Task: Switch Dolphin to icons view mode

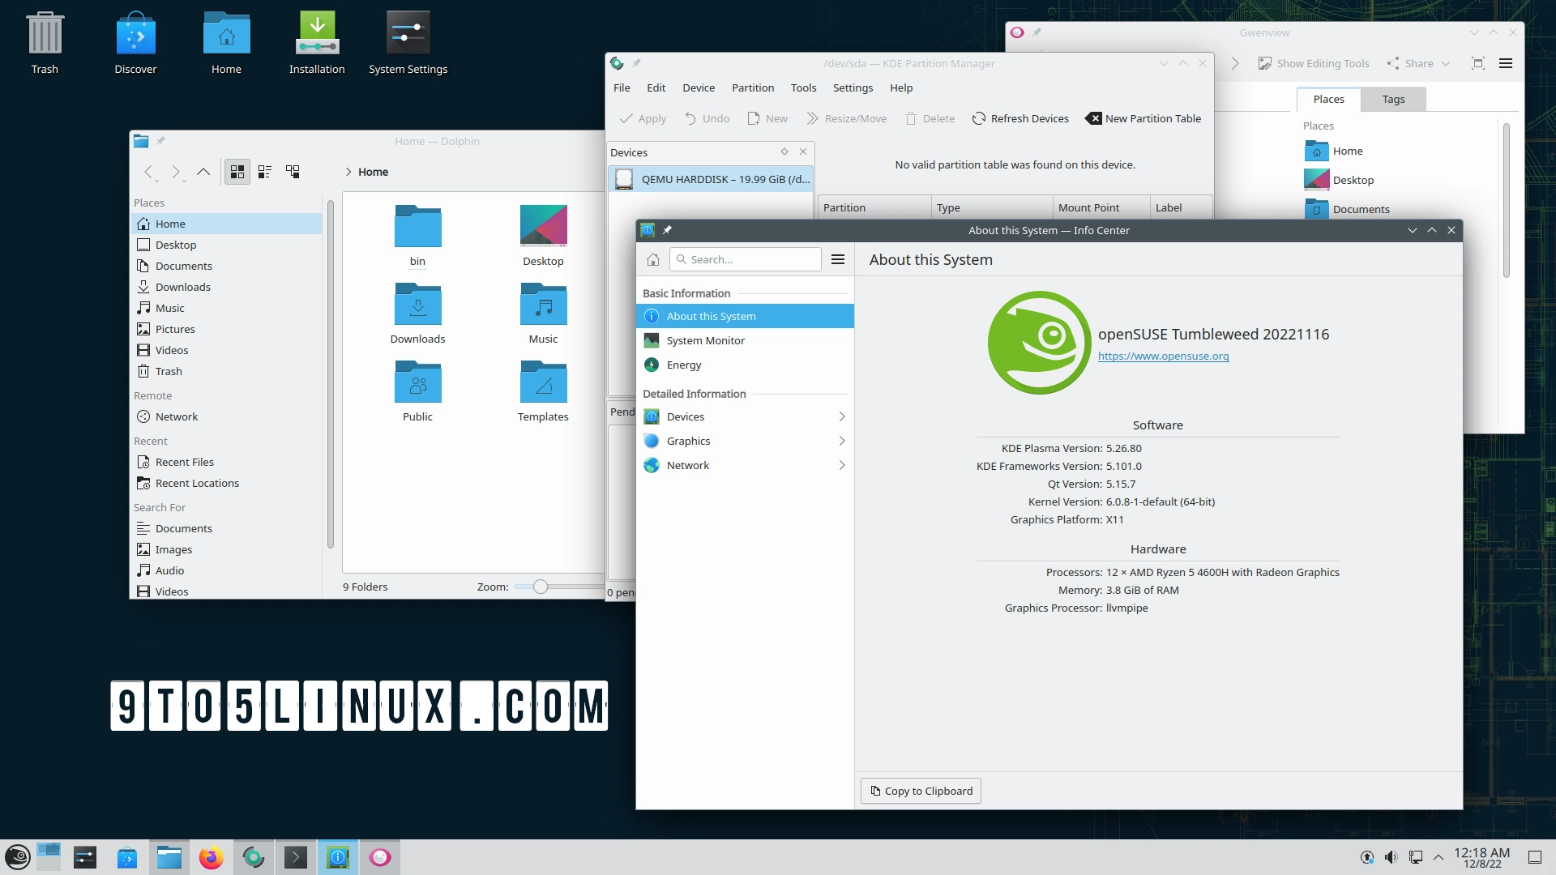Action: pyautogui.click(x=237, y=172)
